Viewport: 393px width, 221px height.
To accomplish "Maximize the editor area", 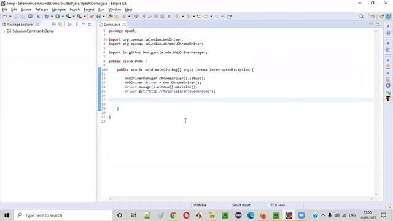I will point(377,24).
